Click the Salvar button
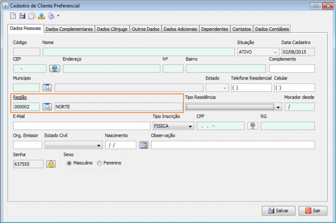 pos(278,210)
